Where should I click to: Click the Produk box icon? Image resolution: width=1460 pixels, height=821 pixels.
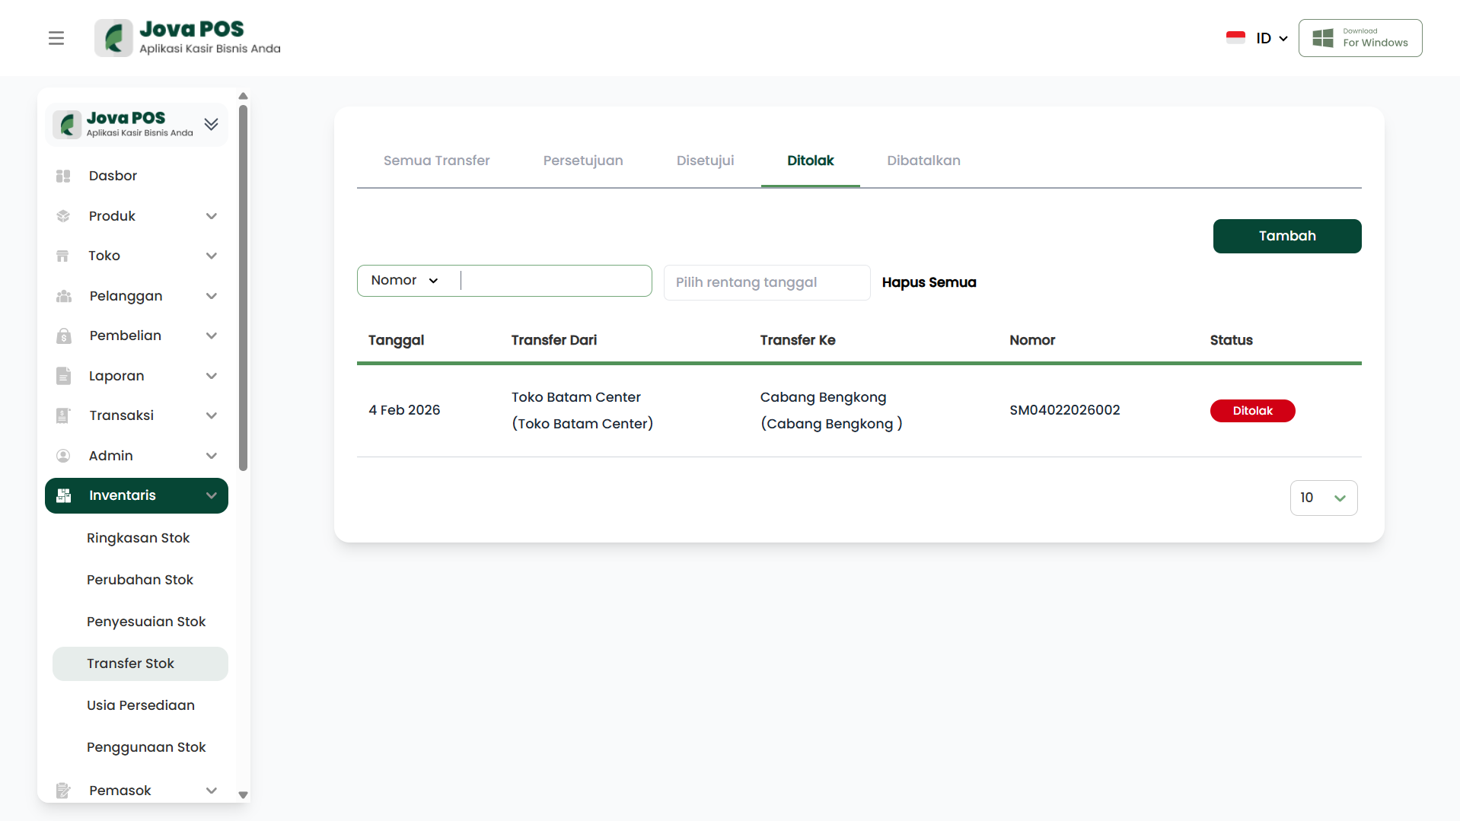click(63, 216)
